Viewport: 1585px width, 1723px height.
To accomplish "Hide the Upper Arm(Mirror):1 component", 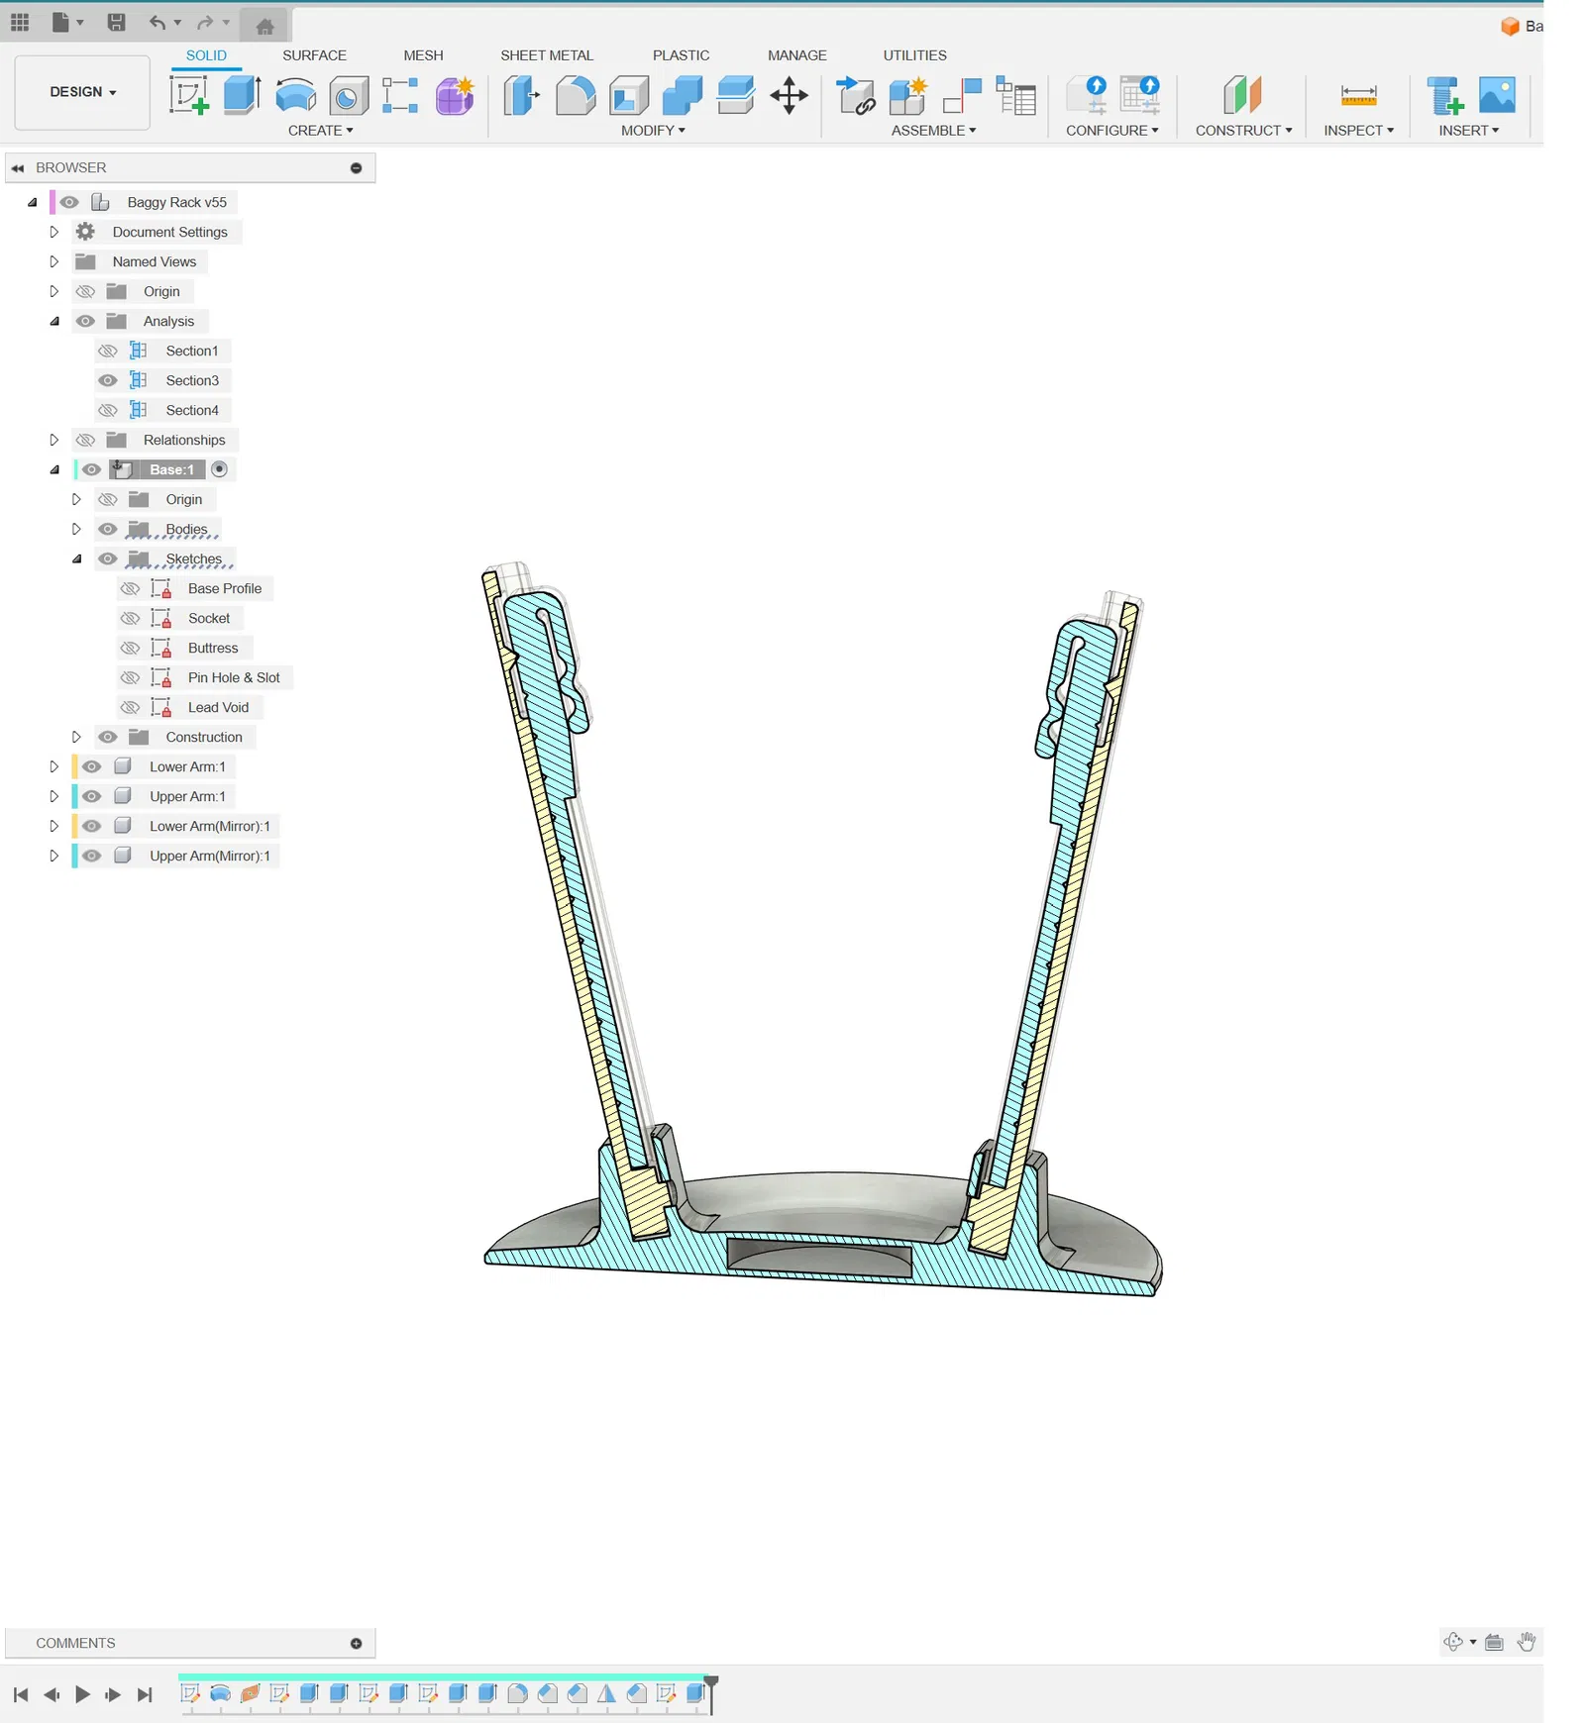I will [x=92, y=856].
